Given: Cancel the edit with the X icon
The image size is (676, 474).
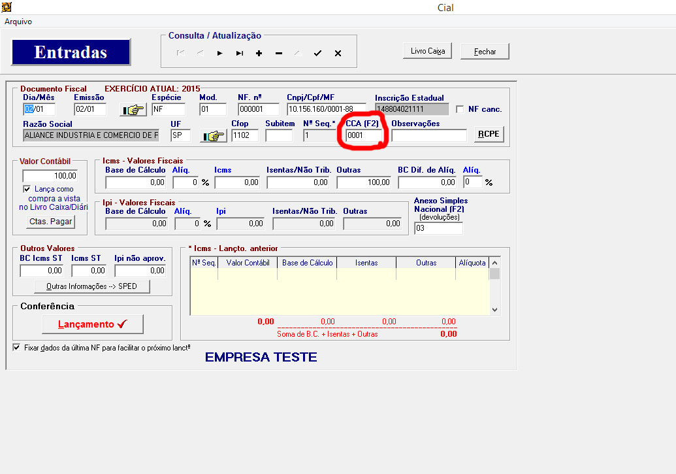Looking at the screenshot, I should coord(338,54).
